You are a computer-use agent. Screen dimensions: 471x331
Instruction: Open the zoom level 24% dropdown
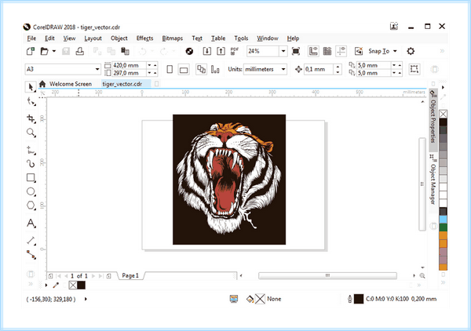(283, 51)
